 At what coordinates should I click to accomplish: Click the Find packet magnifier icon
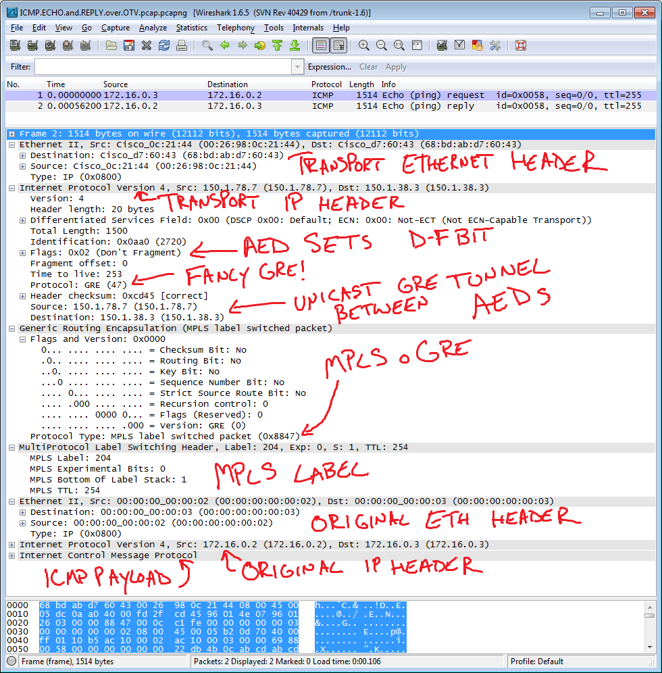pyautogui.click(x=207, y=46)
